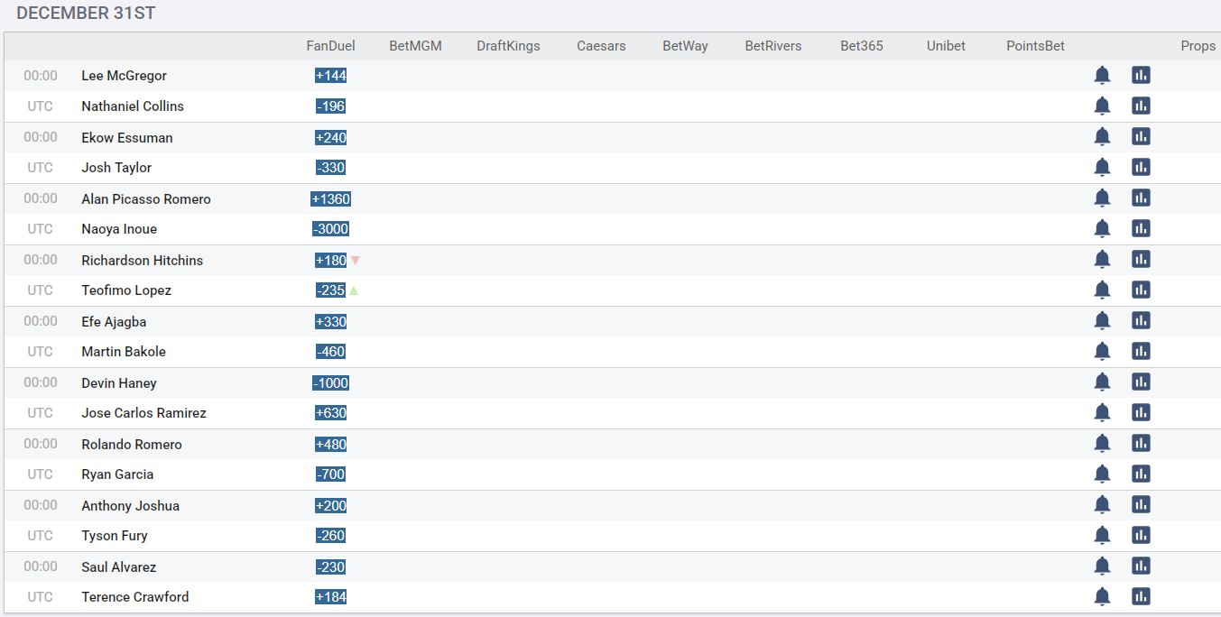Image resolution: width=1221 pixels, height=617 pixels.
Task: Click the alert bell for Devin Haney
Action: tap(1102, 382)
